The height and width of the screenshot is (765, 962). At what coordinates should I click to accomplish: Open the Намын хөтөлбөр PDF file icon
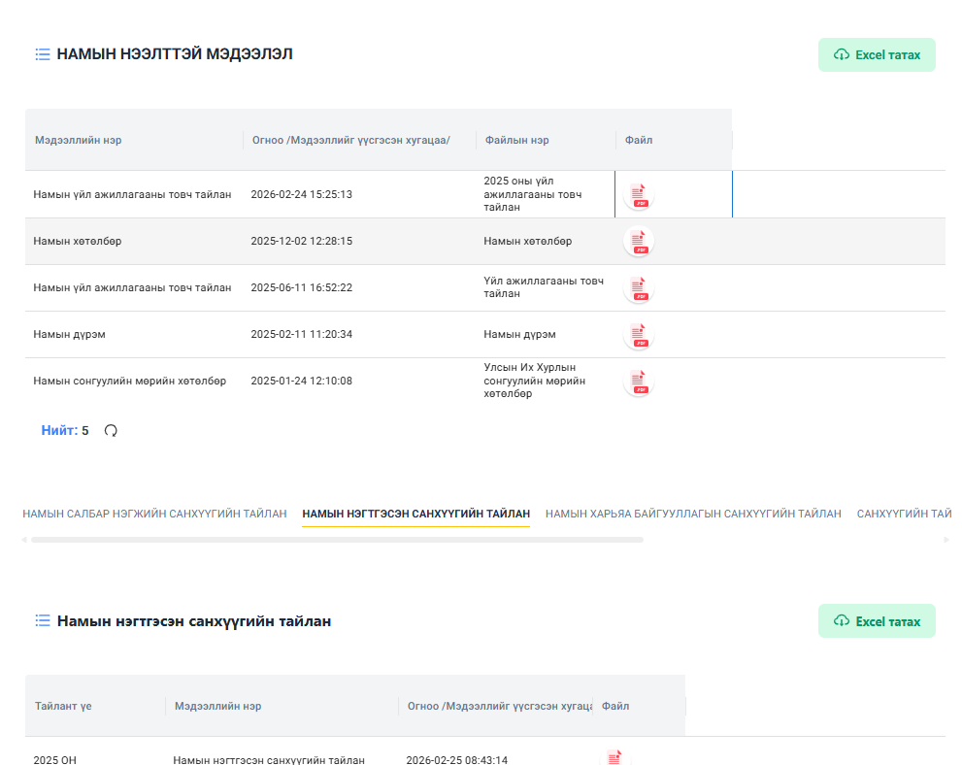coord(638,242)
